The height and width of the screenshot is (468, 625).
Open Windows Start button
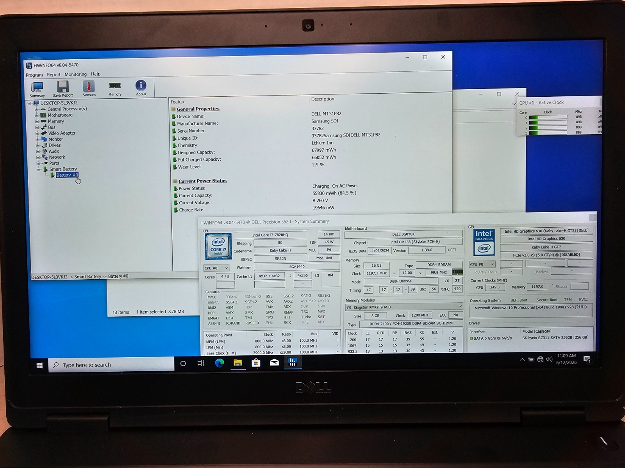(x=39, y=365)
